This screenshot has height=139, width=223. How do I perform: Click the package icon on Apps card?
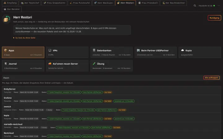pyautogui.click(x=6, y=50)
